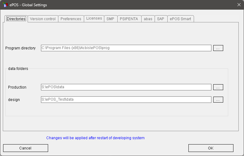This screenshot has width=244, height=156.
Task: Confirm settings with OK
Action: 211,148
